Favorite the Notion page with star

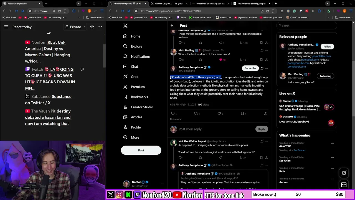92,27
